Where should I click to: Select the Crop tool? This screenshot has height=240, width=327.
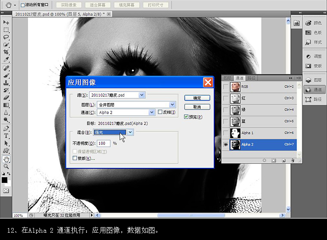point(6,52)
